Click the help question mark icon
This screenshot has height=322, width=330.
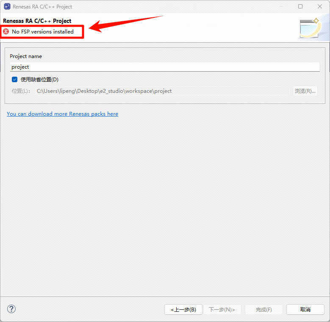(x=11, y=309)
